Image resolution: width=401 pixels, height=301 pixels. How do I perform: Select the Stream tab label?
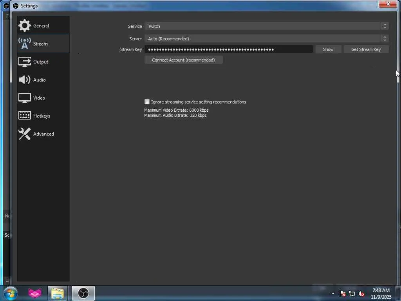[x=40, y=44]
